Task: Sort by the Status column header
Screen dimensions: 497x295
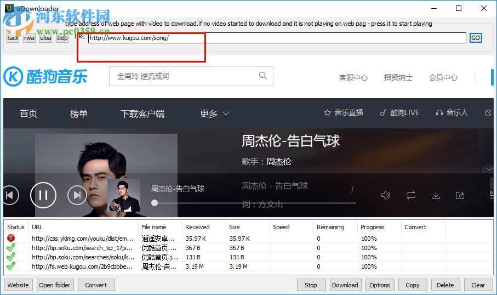Action: (16, 227)
